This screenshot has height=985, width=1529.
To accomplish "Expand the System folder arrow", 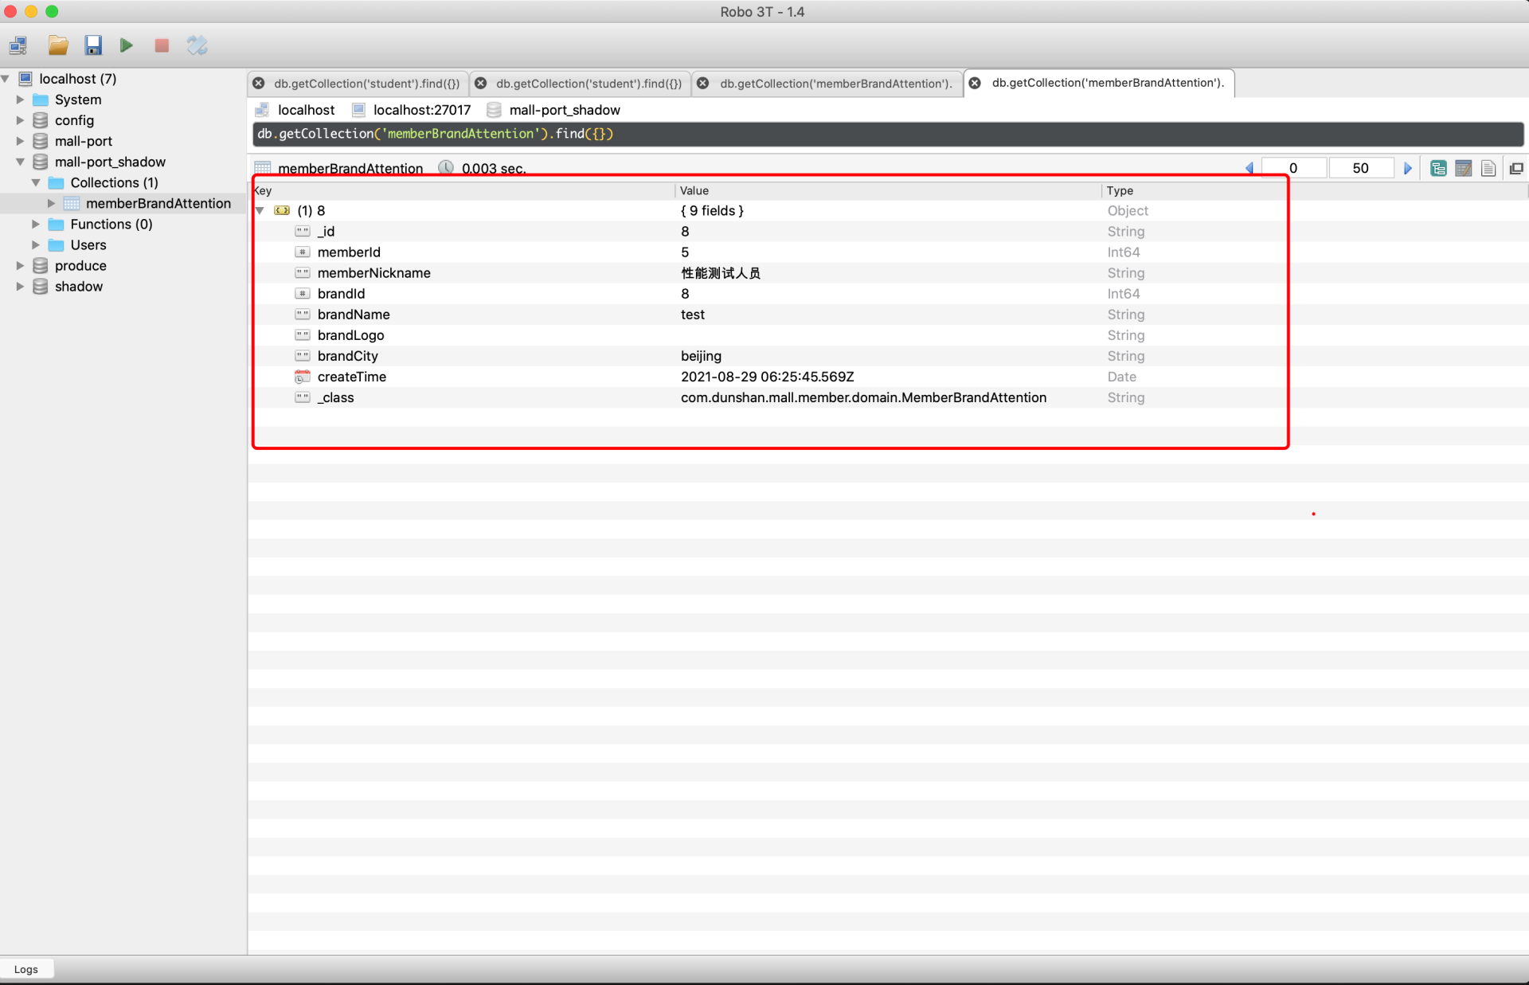I will [20, 100].
